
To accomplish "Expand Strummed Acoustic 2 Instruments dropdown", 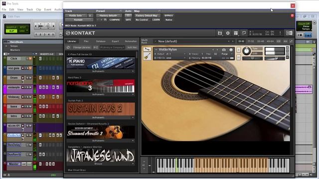I will point(101,141).
